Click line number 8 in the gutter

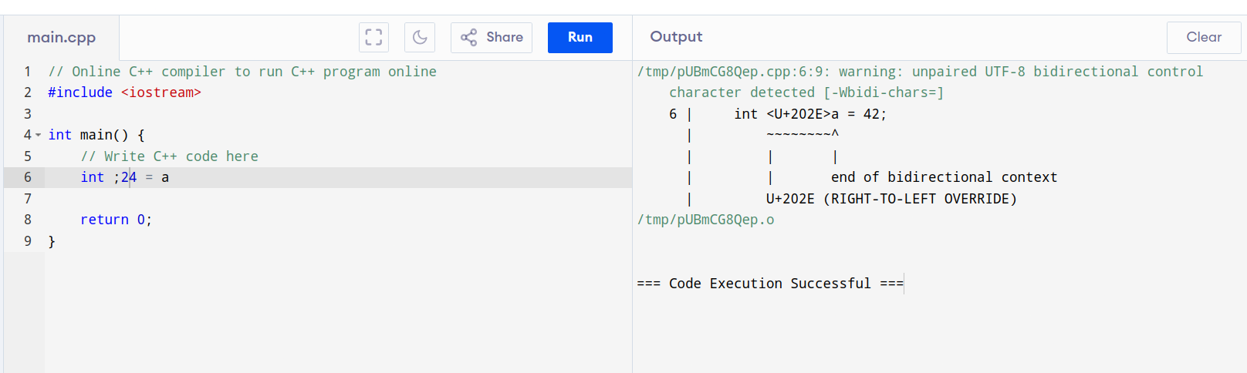point(28,220)
